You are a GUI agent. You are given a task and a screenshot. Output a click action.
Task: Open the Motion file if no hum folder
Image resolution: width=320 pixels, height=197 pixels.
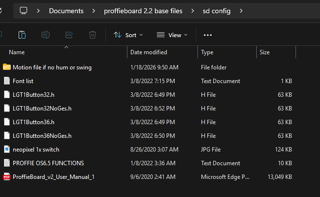pos(52,67)
